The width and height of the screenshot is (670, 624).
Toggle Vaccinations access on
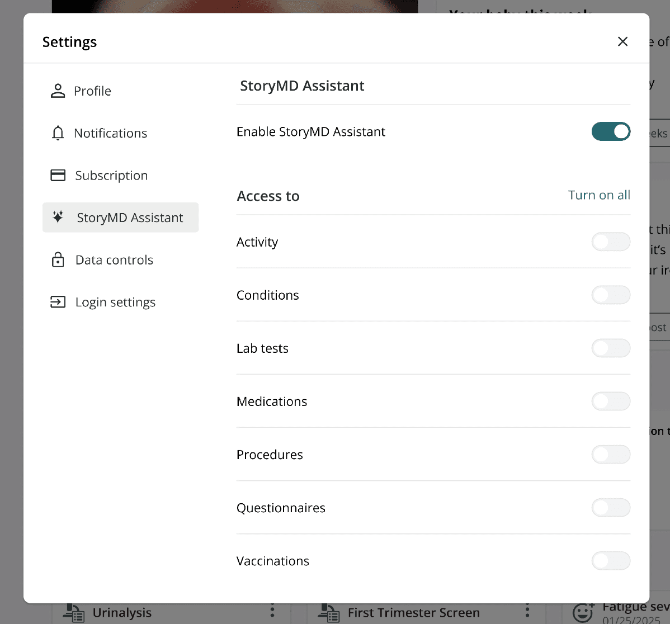point(611,561)
